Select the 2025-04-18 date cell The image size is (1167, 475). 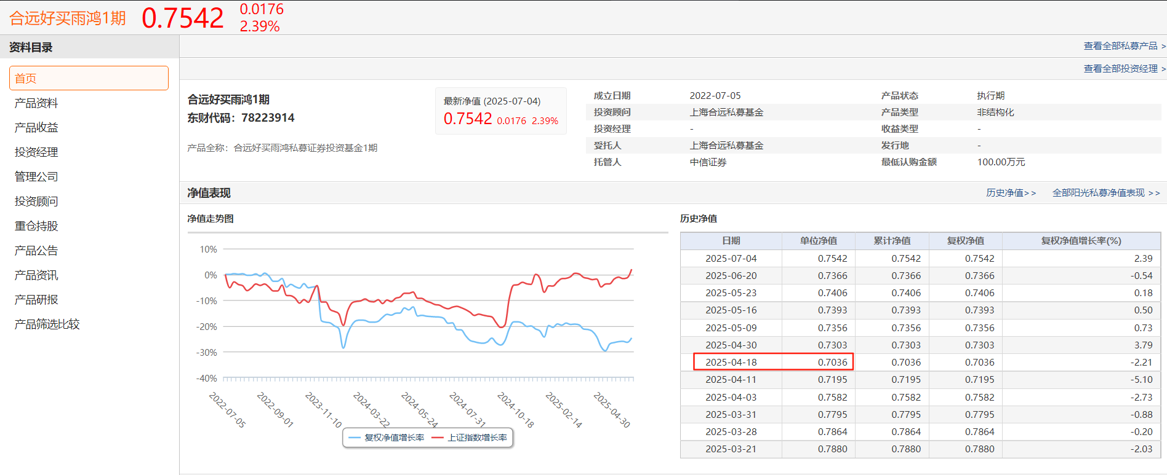731,363
